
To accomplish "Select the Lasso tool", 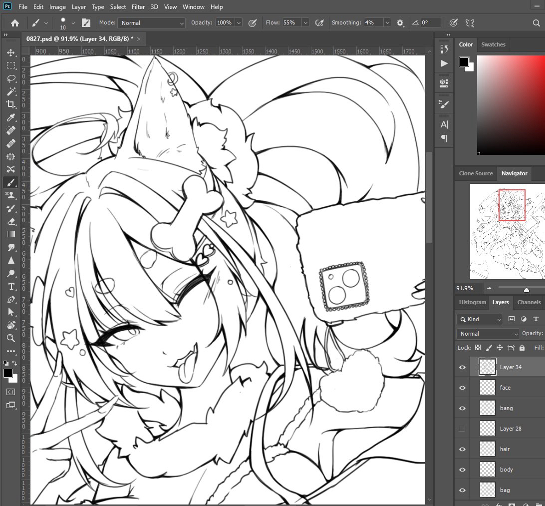I will (10, 78).
